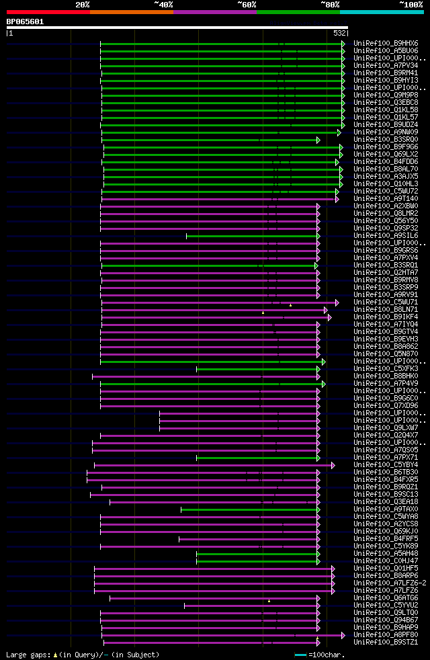Select the UniRef100_Q7XD96 label

[386, 405]
